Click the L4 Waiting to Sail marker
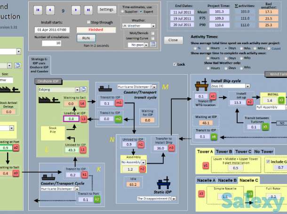This screenshot has height=214, width=287. click(82, 104)
